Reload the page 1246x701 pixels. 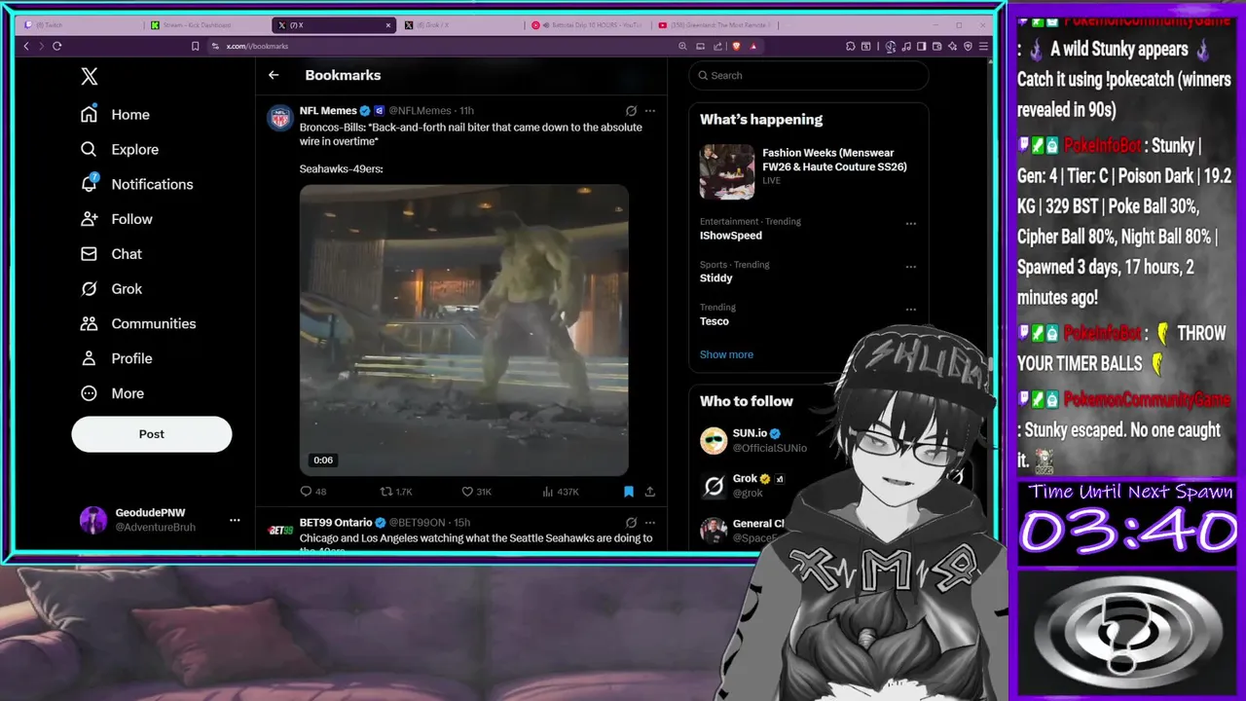[57, 46]
